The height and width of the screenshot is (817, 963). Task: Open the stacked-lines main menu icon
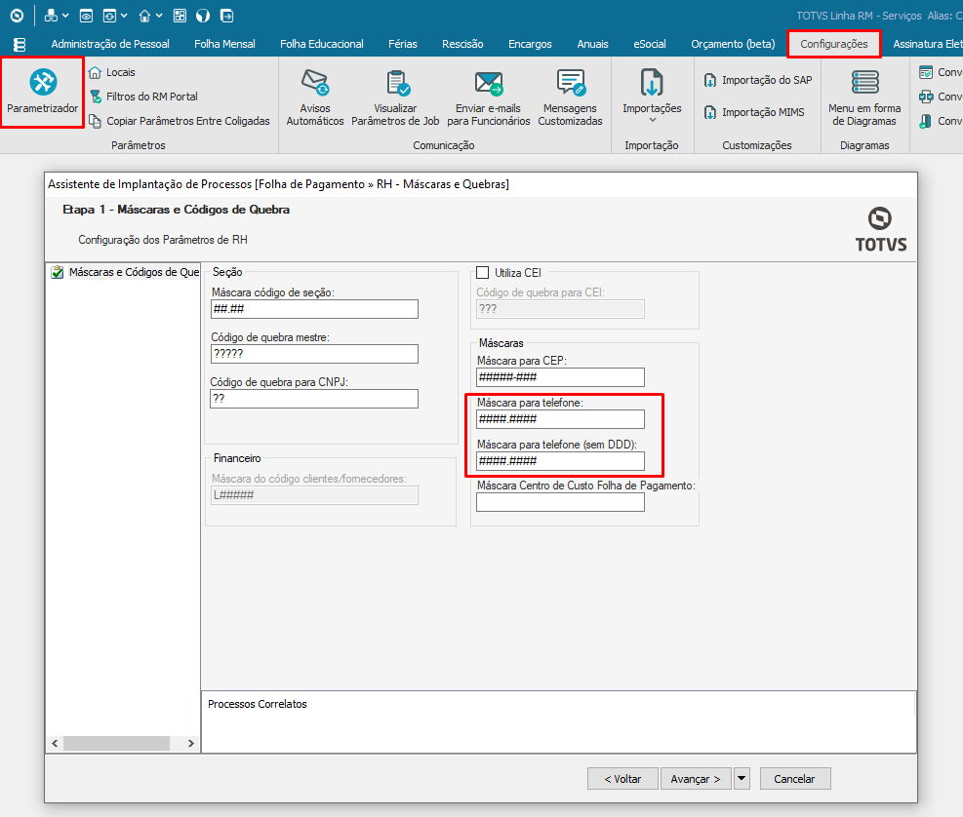(x=20, y=44)
